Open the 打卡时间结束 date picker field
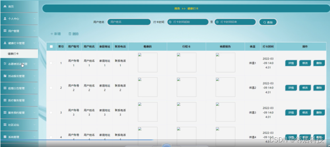The height and width of the screenshot is (147, 330). 235,22
